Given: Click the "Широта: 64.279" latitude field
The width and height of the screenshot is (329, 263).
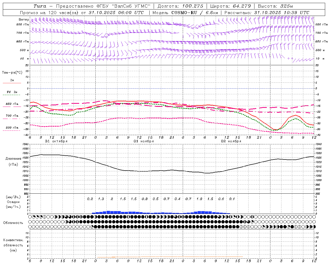Looking at the screenshot, I should point(230,6).
